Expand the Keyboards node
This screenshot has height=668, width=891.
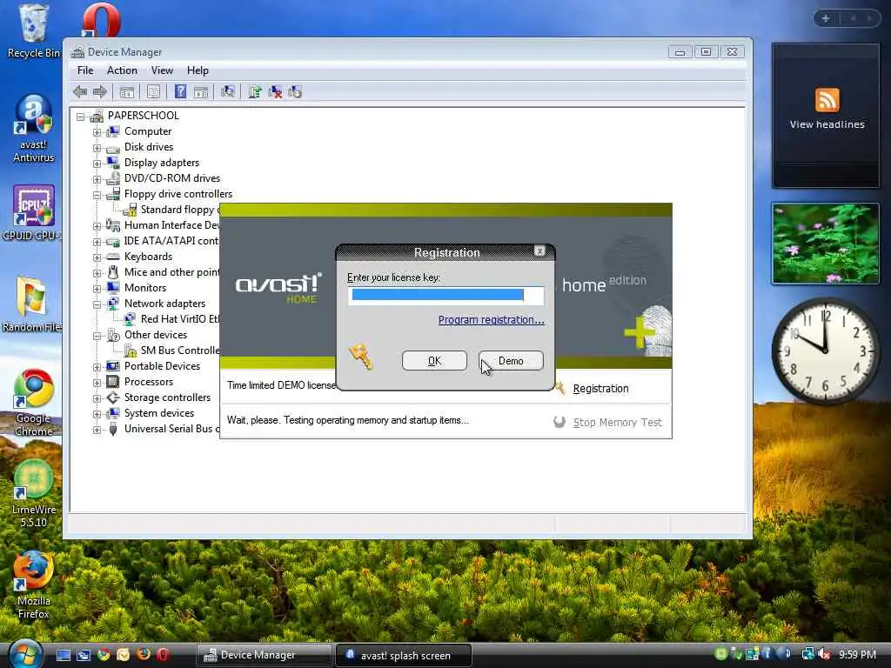(x=97, y=257)
